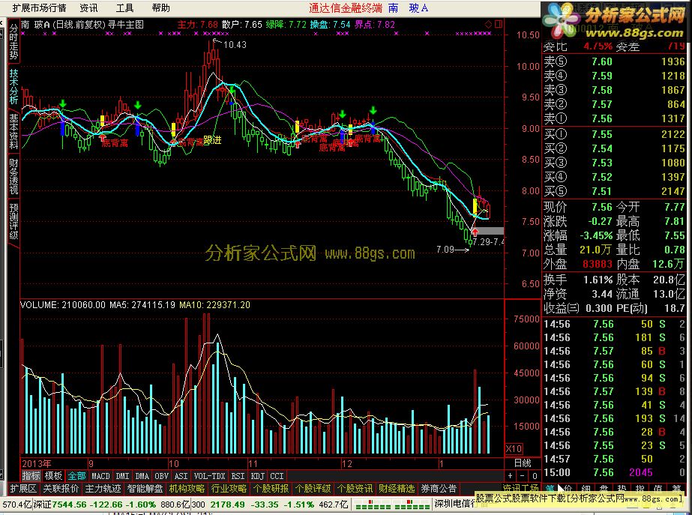The width and height of the screenshot is (692, 515).
Task: Click the diamond icon atop the chart
Action: tap(488, 24)
